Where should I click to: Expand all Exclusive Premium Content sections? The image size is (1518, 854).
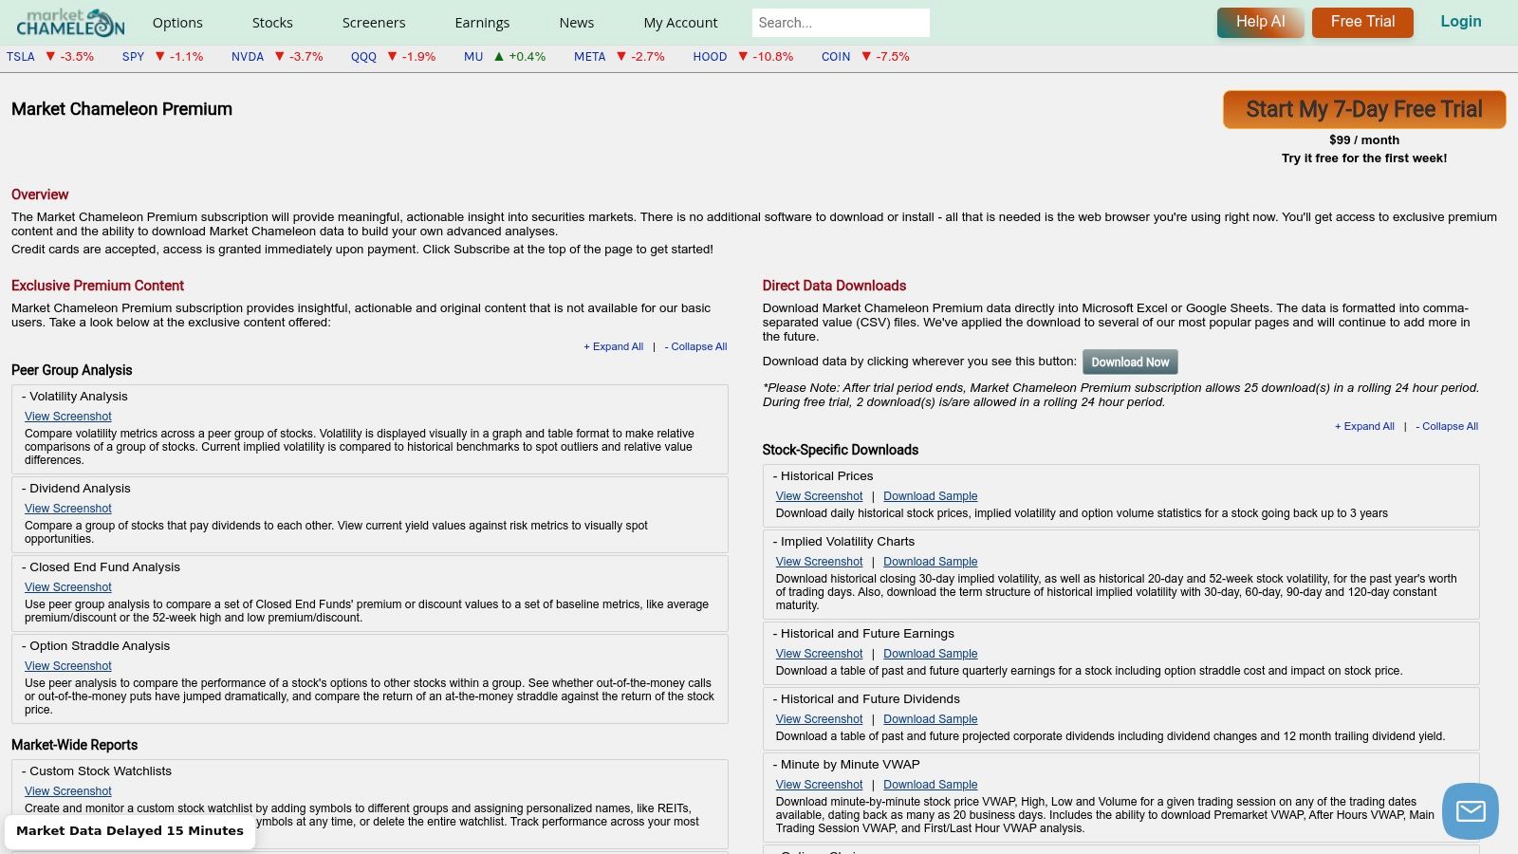coord(613,347)
